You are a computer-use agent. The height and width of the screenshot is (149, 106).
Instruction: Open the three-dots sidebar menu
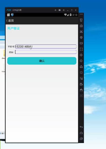pos(81,14)
